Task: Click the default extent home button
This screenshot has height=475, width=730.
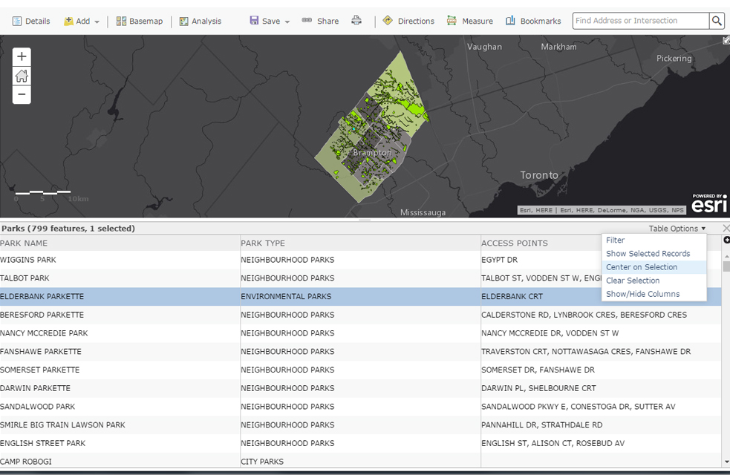Action: [22, 75]
